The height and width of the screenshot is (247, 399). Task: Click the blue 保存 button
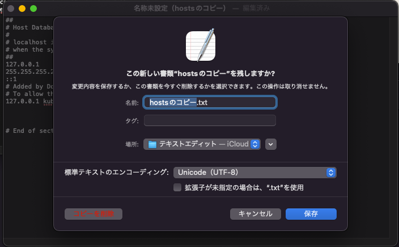pyautogui.click(x=311, y=214)
